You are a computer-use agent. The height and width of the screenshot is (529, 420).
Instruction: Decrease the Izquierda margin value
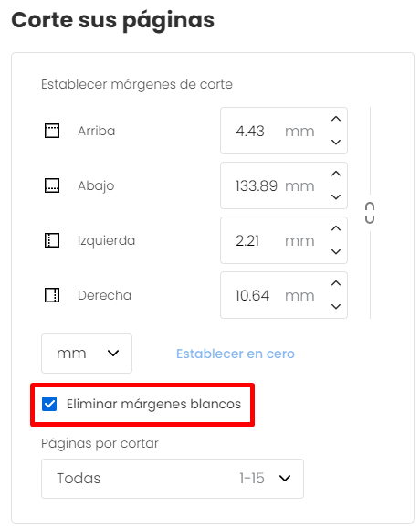(336, 251)
